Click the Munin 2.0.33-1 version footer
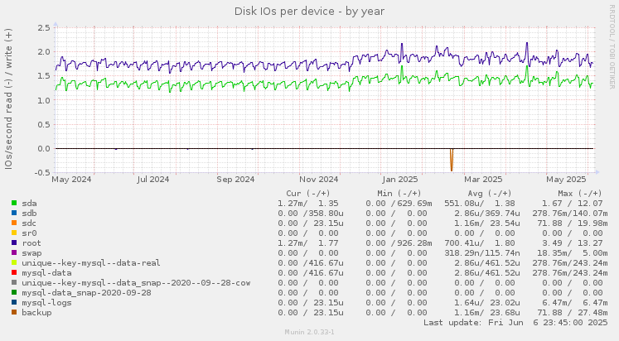Viewport: 619px width, 341px height. (310, 333)
